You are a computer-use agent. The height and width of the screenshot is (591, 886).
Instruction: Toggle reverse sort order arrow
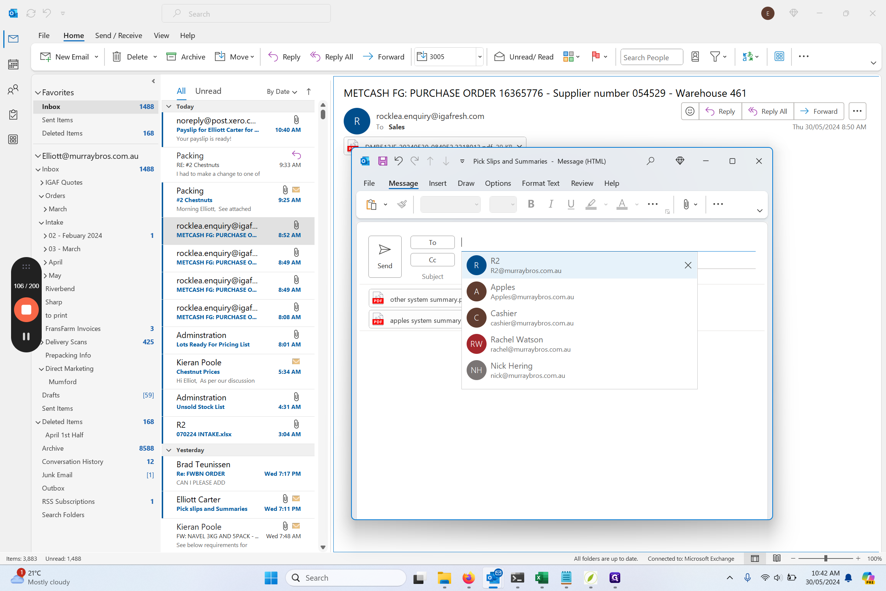309,92
